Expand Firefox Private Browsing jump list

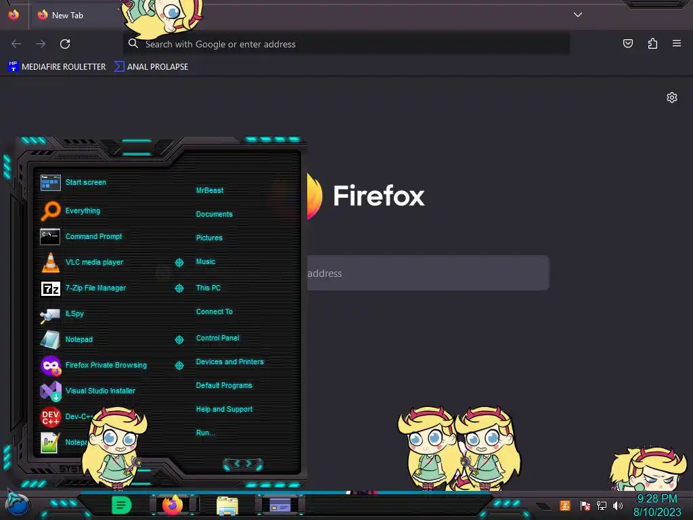pos(179,365)
